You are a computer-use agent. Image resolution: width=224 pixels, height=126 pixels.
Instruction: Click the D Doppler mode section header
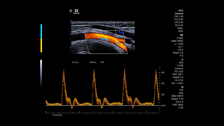pyautogui.click(x=182, y=87)
